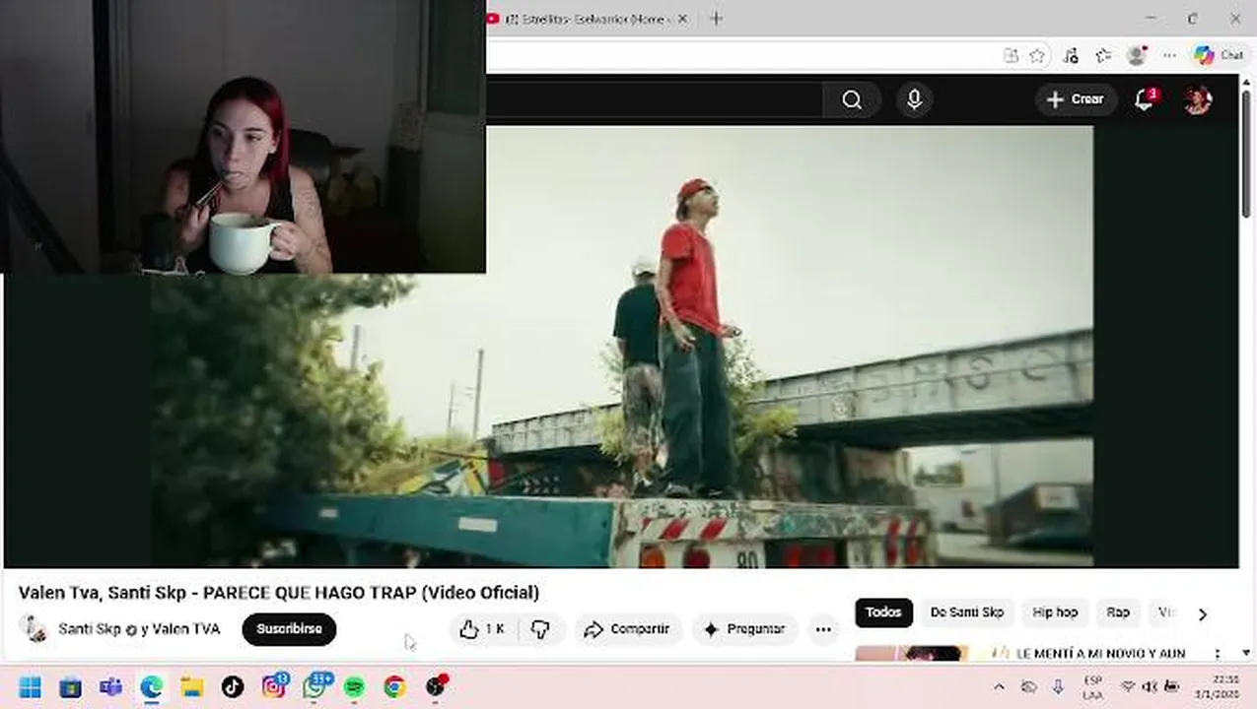This screenshot has height=709, width=1257.
Task: Add page to favorites with star icon
Action: click(1037, 56)
